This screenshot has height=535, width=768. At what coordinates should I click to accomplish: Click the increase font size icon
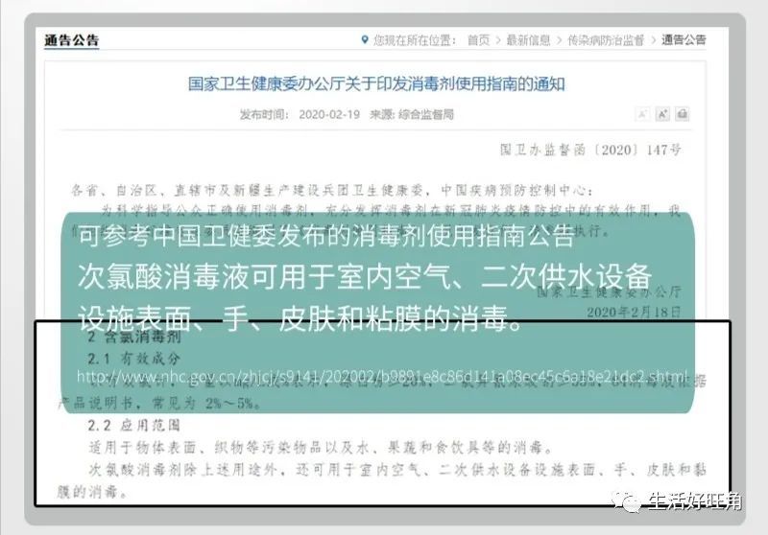662,114
